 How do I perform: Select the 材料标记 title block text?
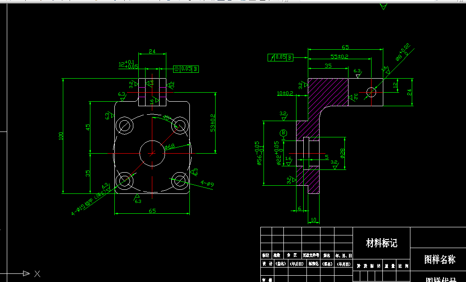click(x=381, y=243)
